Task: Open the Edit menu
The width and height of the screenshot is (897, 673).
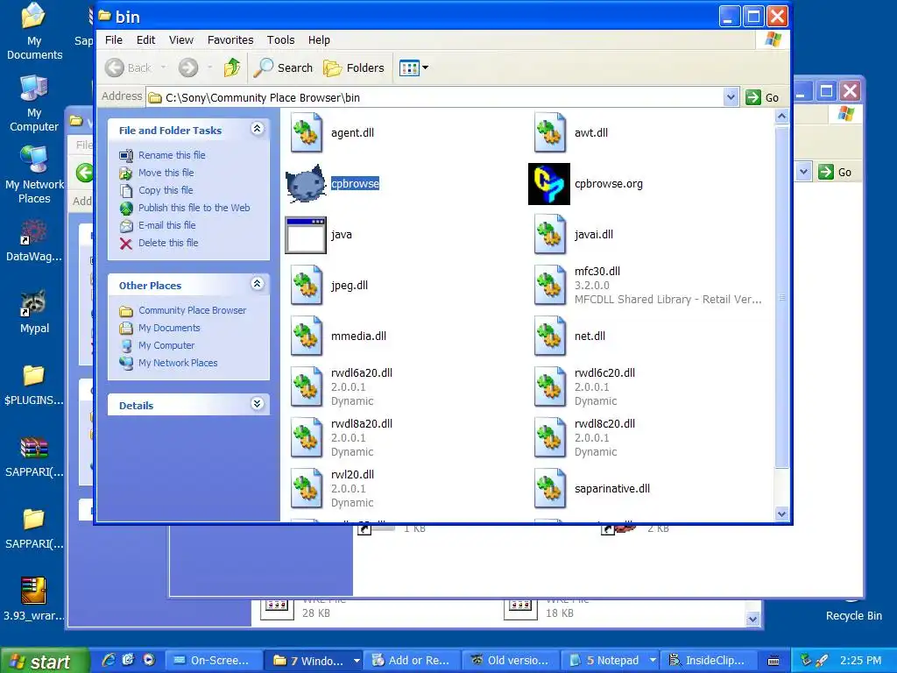Action: [145, 40]
